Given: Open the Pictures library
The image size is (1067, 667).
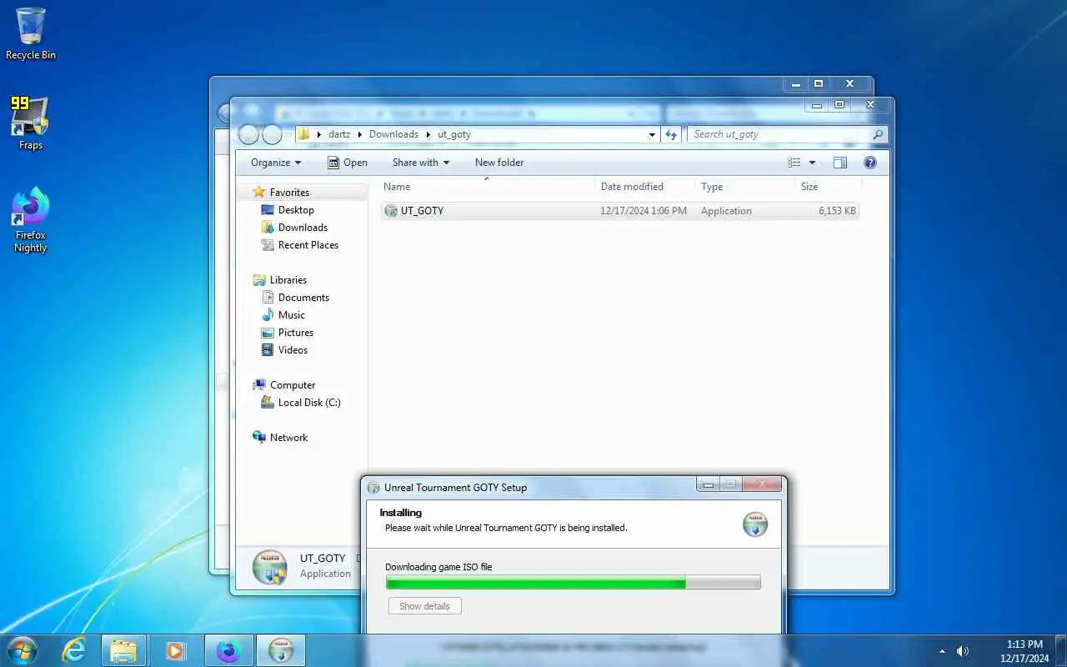Looking at the screenshot, I should click(295, 333).
